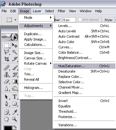Choose Desaturate

84,71
